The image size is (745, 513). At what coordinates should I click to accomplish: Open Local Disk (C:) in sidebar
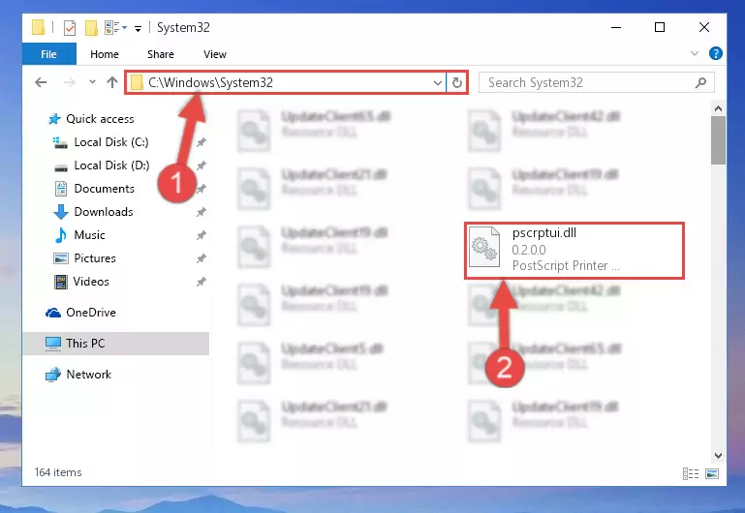tap(111, 142)
